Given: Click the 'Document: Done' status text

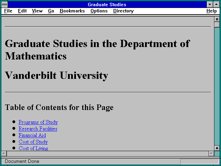Looking at the screenshot, I should click(x=22, y=162).
